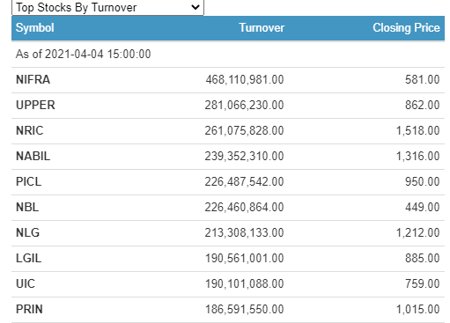
Task: Select the PICL symbol
Action: pos(29,182)
